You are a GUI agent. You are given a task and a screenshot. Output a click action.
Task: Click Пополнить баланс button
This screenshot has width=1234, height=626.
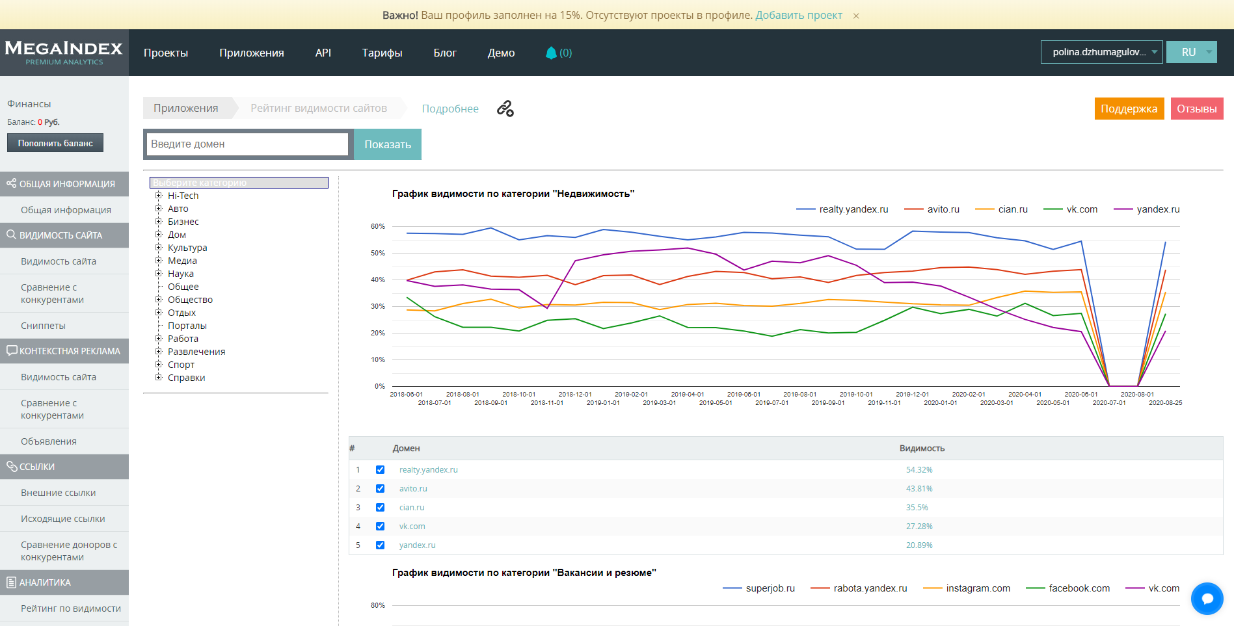point(55,143)
